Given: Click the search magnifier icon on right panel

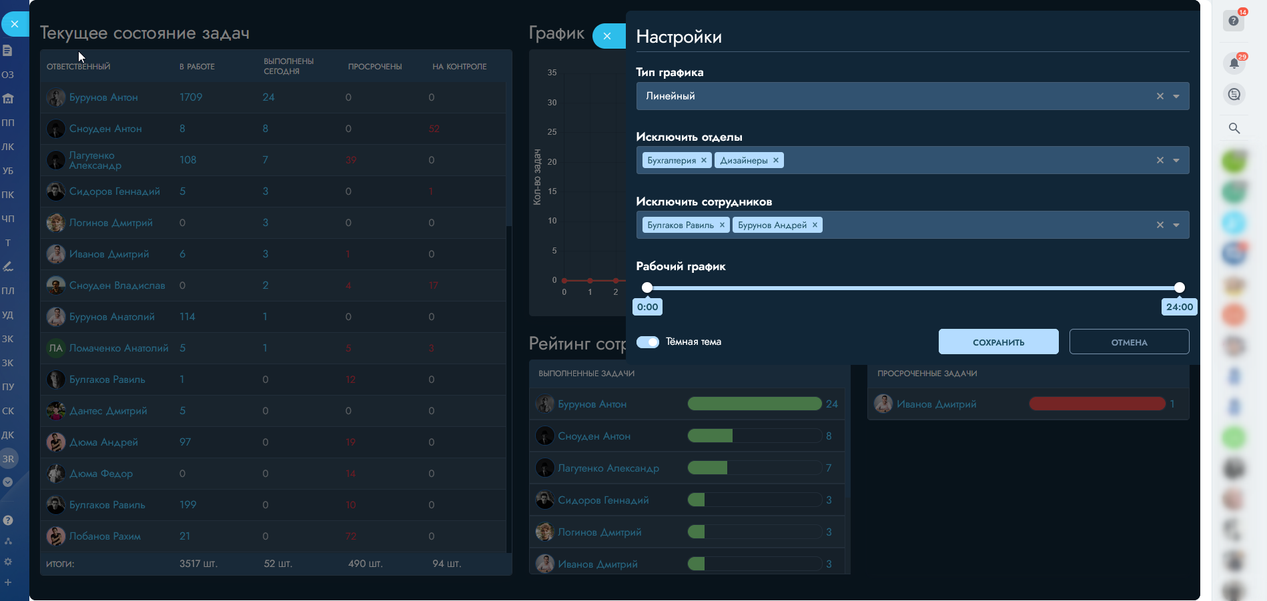Looking at the screenshot, I should [x=1234, y=128].
